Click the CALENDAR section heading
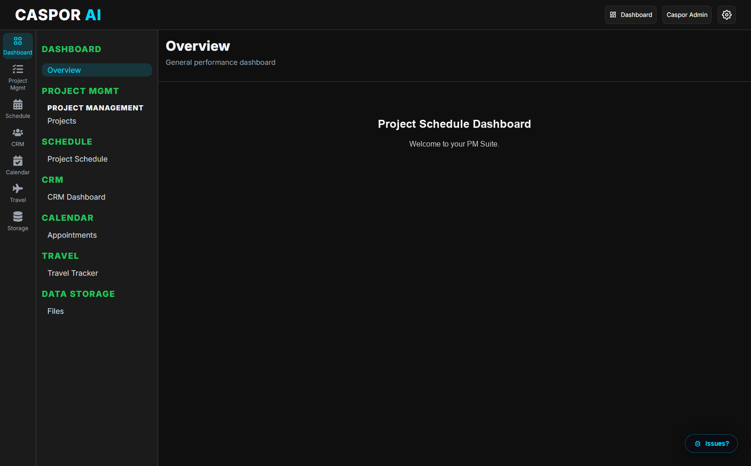The width and height of the screenshot is (751, 466). (x=68, y=218)
